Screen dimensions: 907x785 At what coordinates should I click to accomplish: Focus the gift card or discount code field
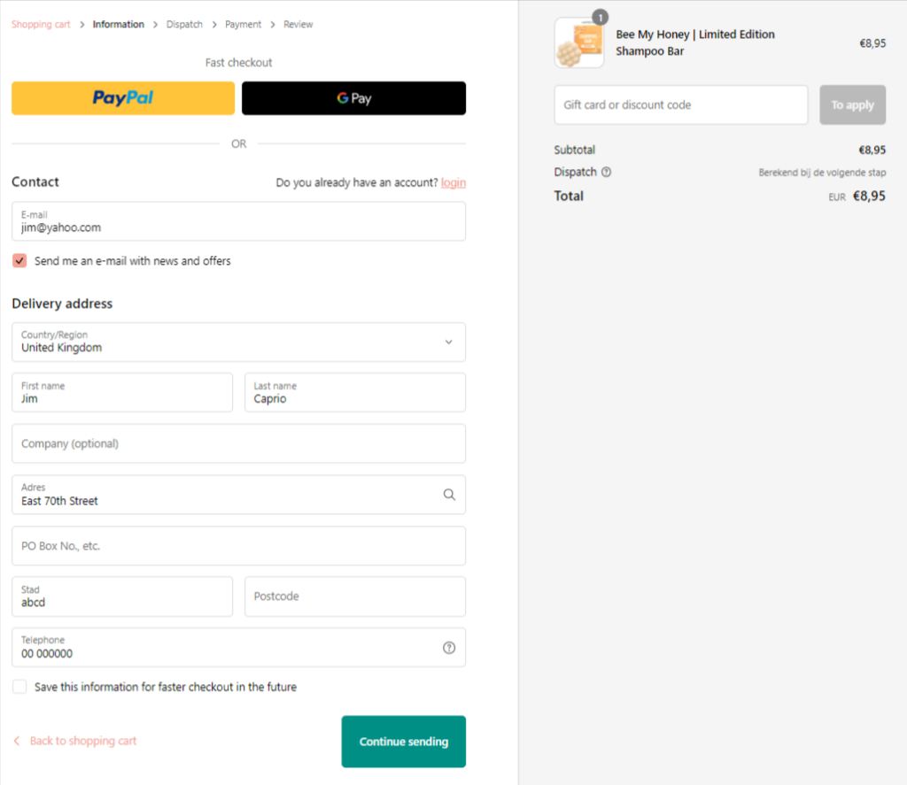click(681, 104)
